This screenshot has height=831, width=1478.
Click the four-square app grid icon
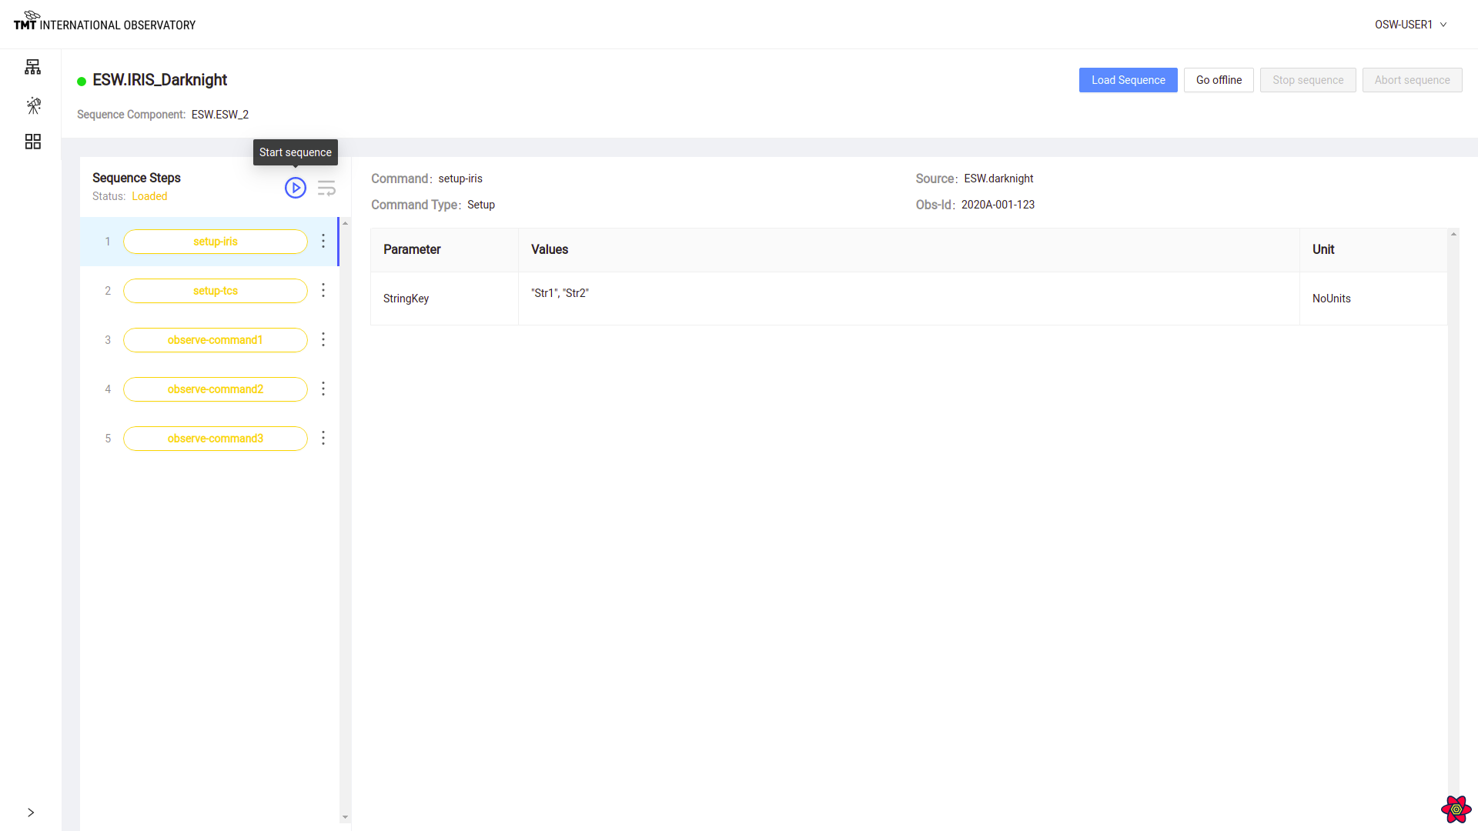32,140
